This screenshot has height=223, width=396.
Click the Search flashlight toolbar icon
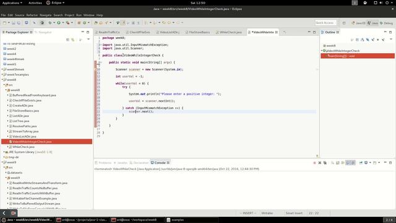(x=106, y=23)
